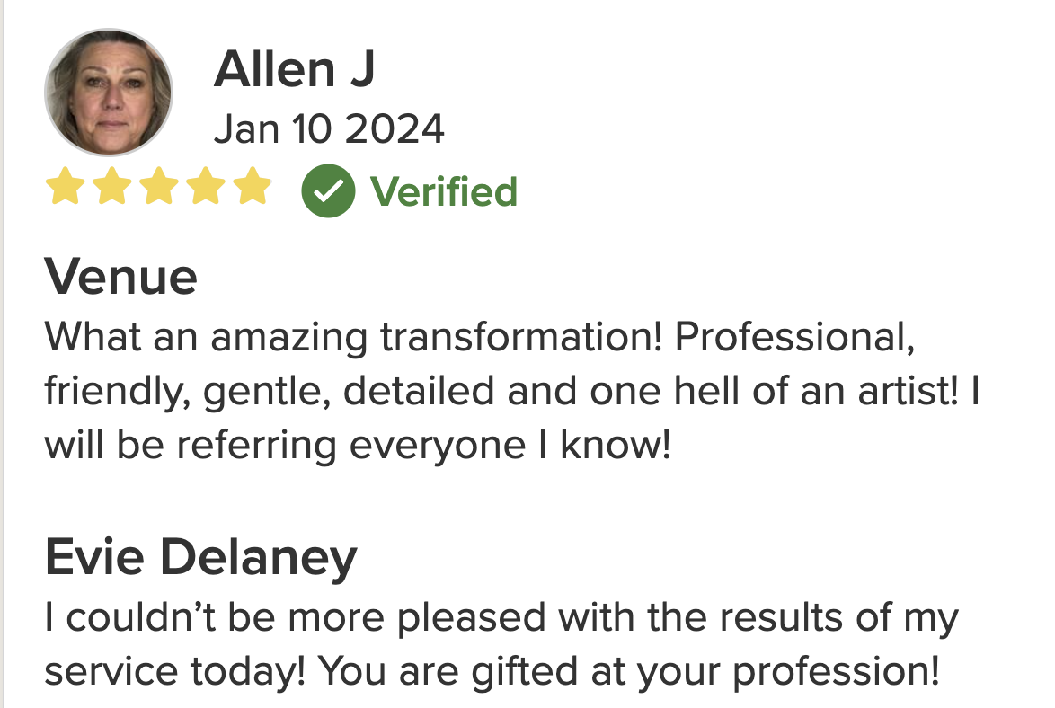Click the first yellow rating star
The height and width of the screenshot is (708, 1055).
coord(64,189)
